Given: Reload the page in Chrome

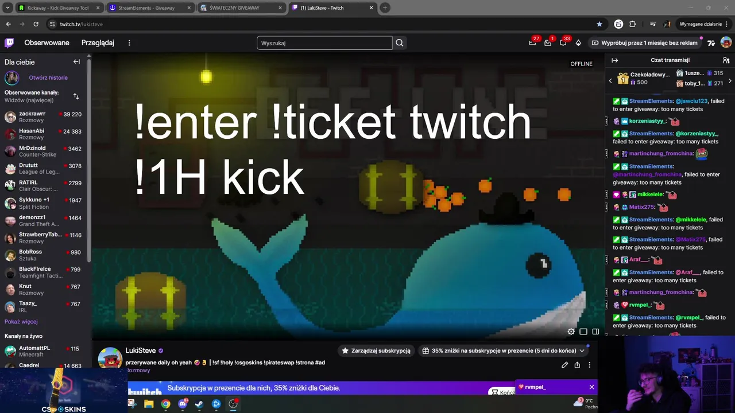Looking at the screenshot, I should (36, 24).
